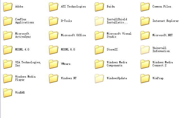Select the Windows Media Components folder icon
The width and height of the screenshot is (191, 118).
coord(99,64)
